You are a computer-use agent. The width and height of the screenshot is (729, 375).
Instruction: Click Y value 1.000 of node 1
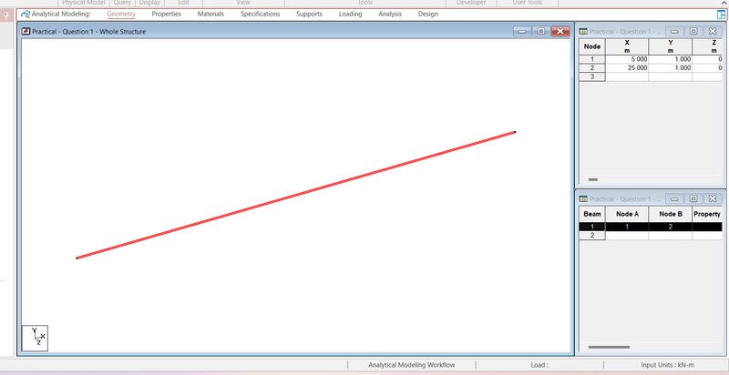pyautogui.click(x=671, y=59)
